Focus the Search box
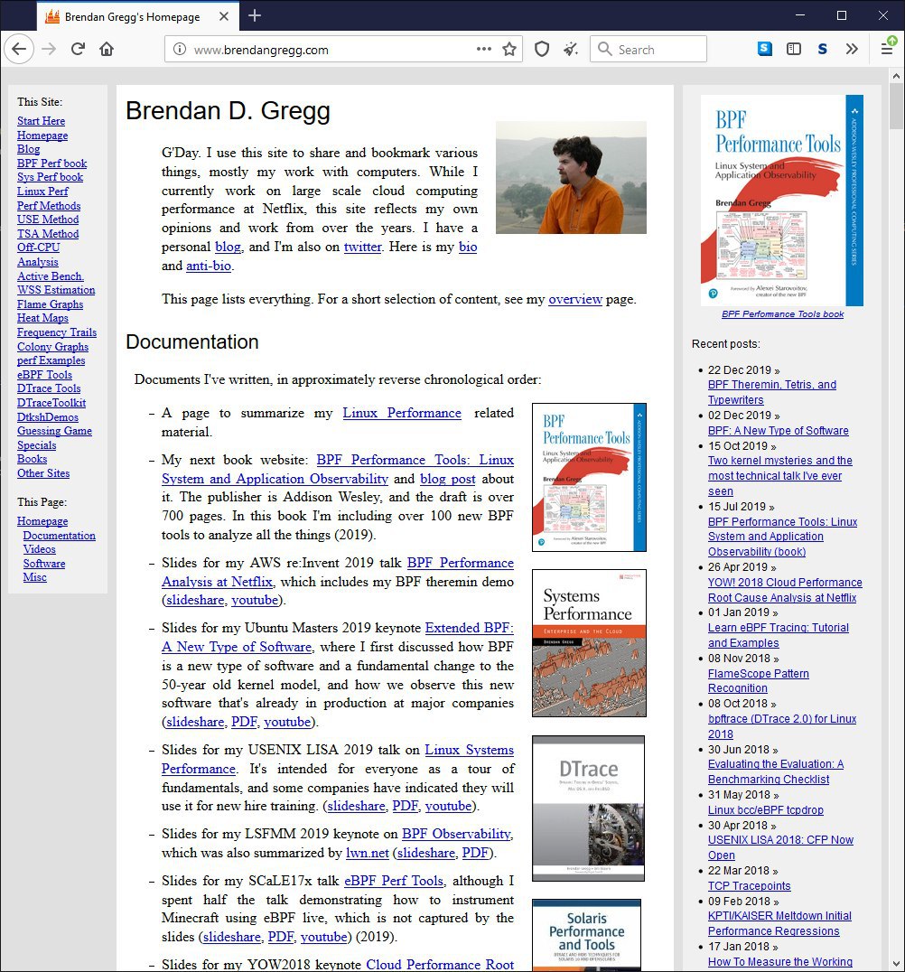This screenshot has width=905, height=972. click(x=648, y=49)
